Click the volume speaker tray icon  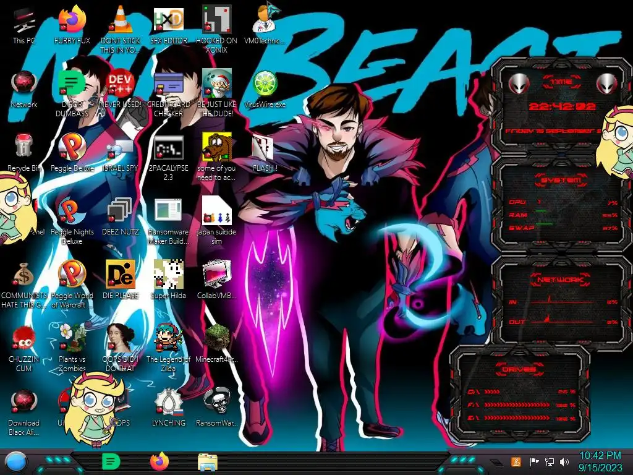tap(564, 461)
